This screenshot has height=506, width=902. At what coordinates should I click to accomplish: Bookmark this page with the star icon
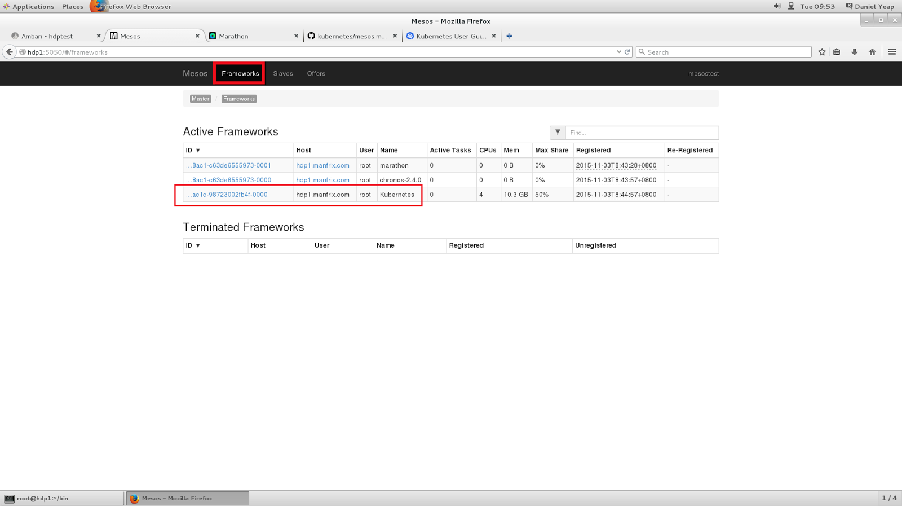click(822, 52)
